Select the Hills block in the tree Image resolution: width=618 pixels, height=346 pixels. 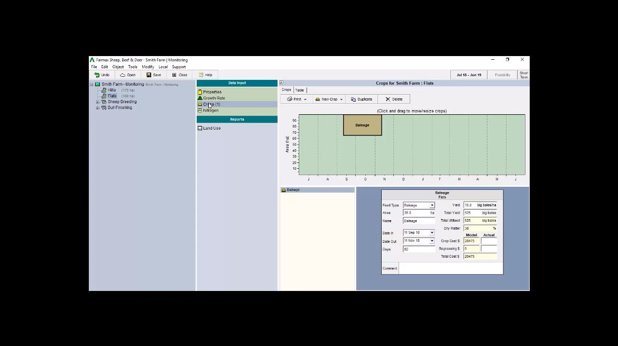click(x=112, y=90)
